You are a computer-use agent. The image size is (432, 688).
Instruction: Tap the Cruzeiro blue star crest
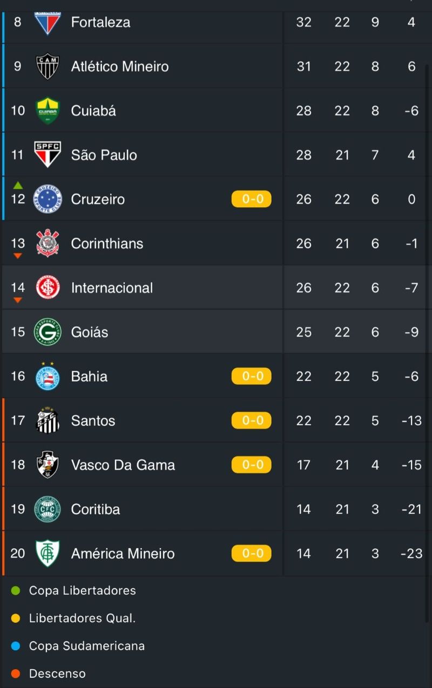(48, 199)
